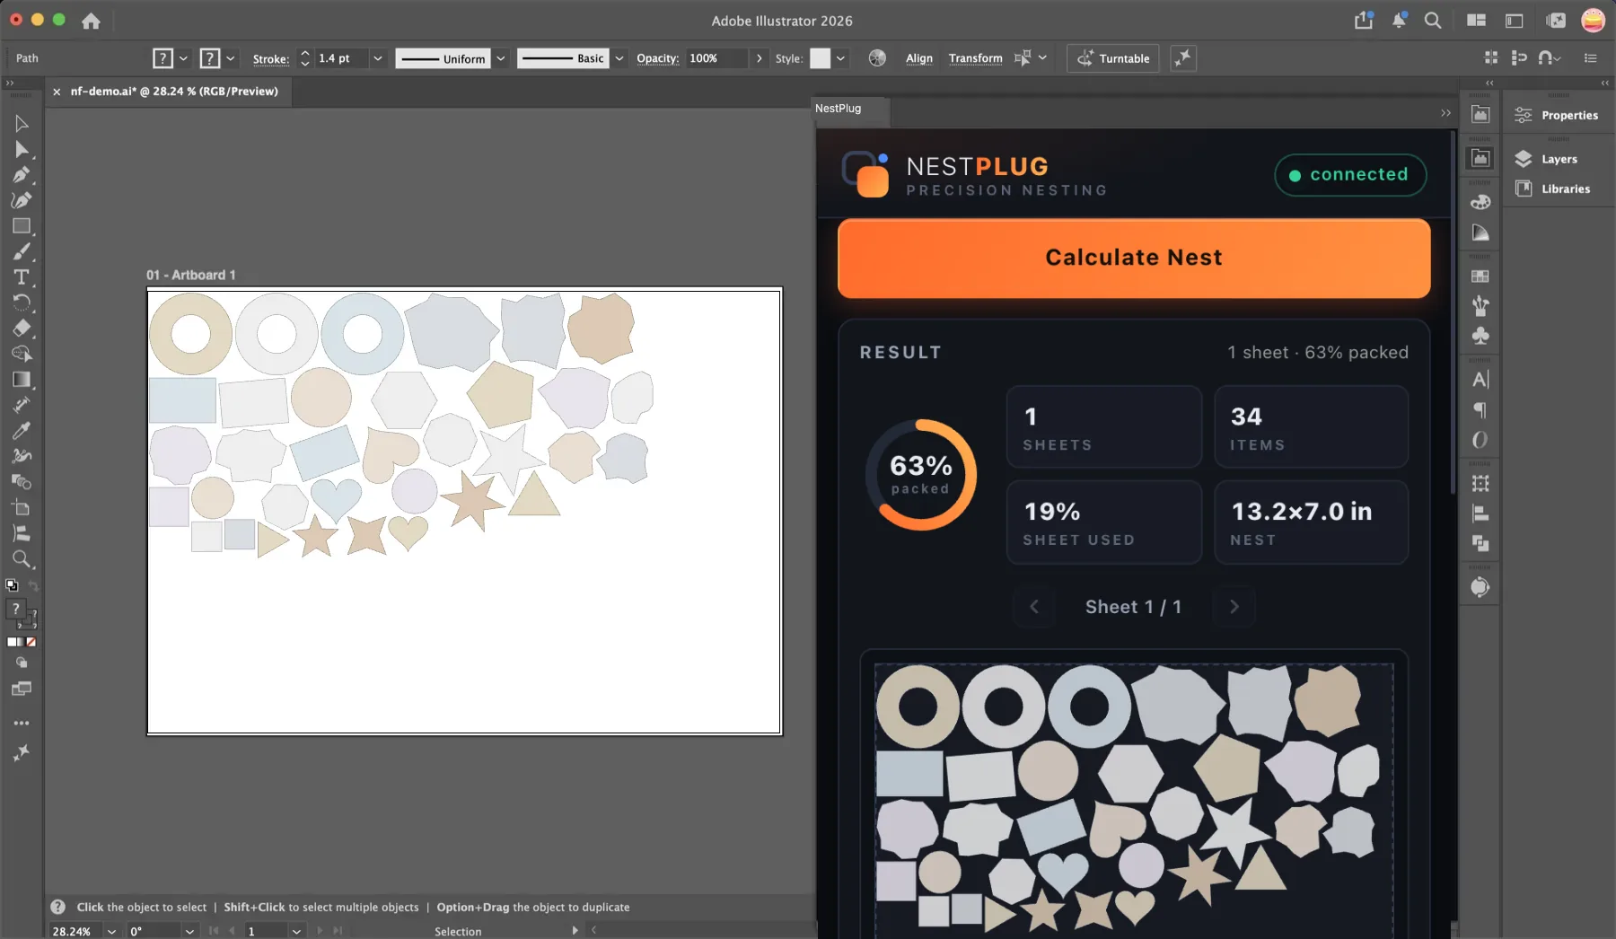Open the Edit Toolbar three-dots button

click(22, 723)
